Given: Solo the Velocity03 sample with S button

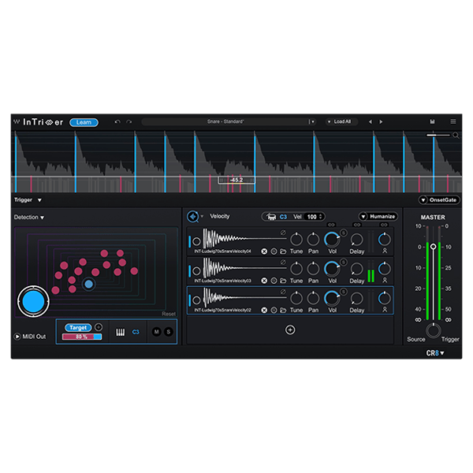Looking at the screenshot, I should [343, 262].
